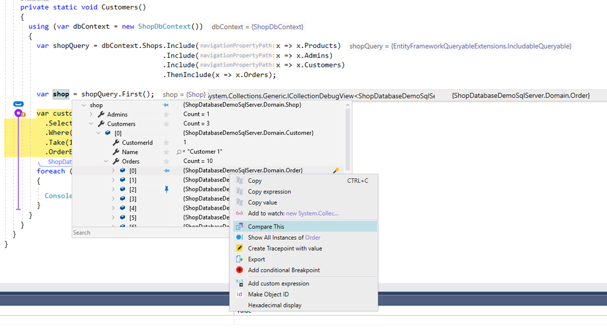Expand the Admins node
The width and height of the screenshot is (607, 328).
pyautogui.click(x=91, y=114)
